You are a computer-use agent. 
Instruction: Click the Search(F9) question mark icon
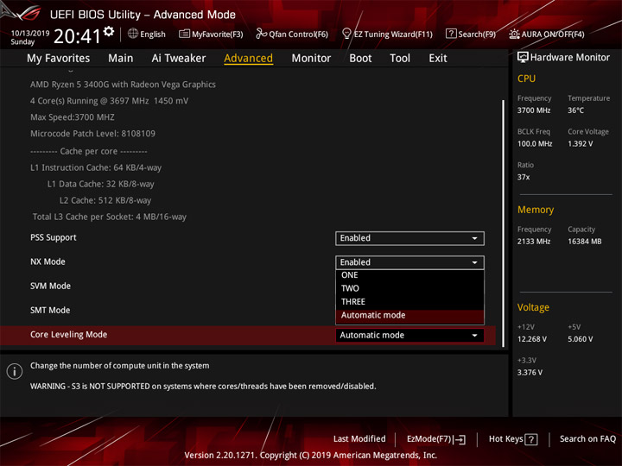click(x=451, y=34)
